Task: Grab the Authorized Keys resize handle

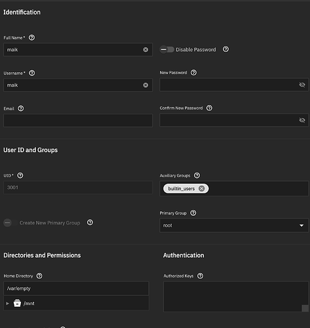Action: click(x=305, y=308)
